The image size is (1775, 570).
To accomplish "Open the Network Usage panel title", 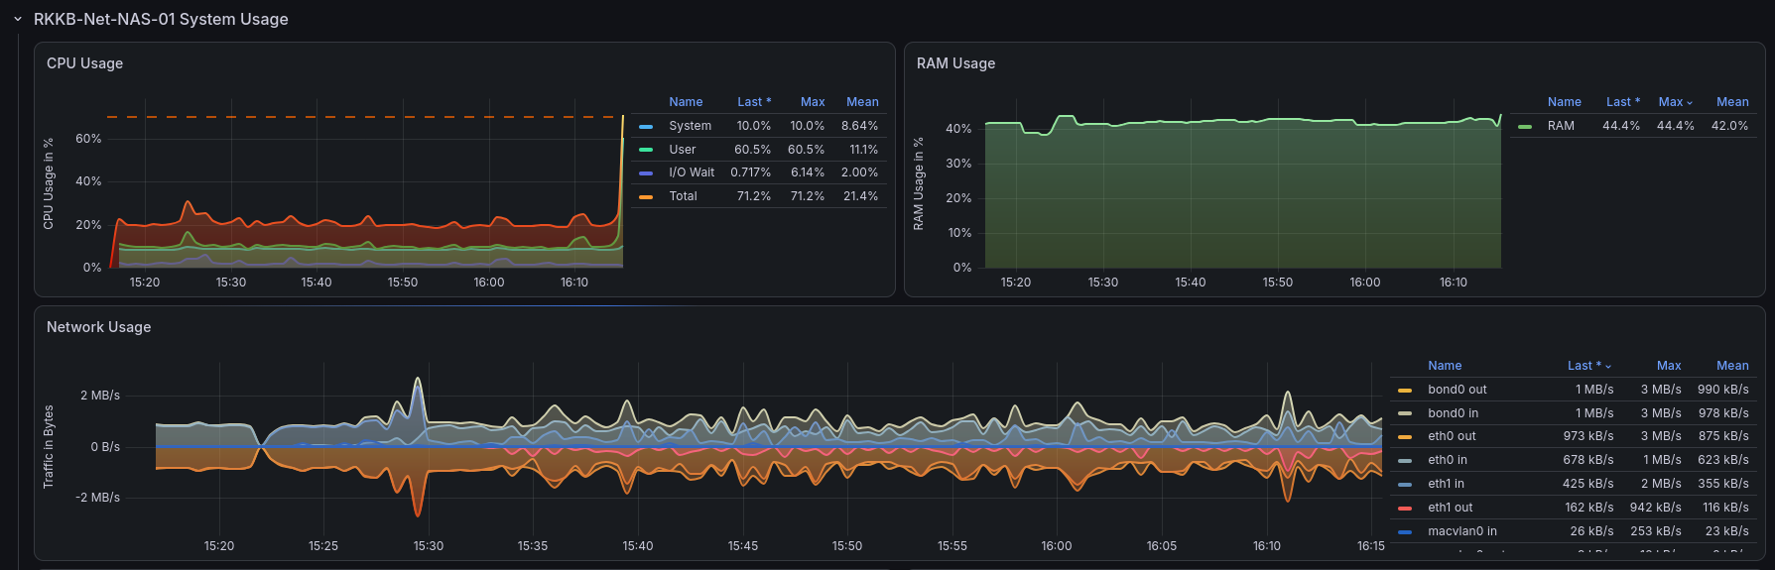I will tap(99, 327).
